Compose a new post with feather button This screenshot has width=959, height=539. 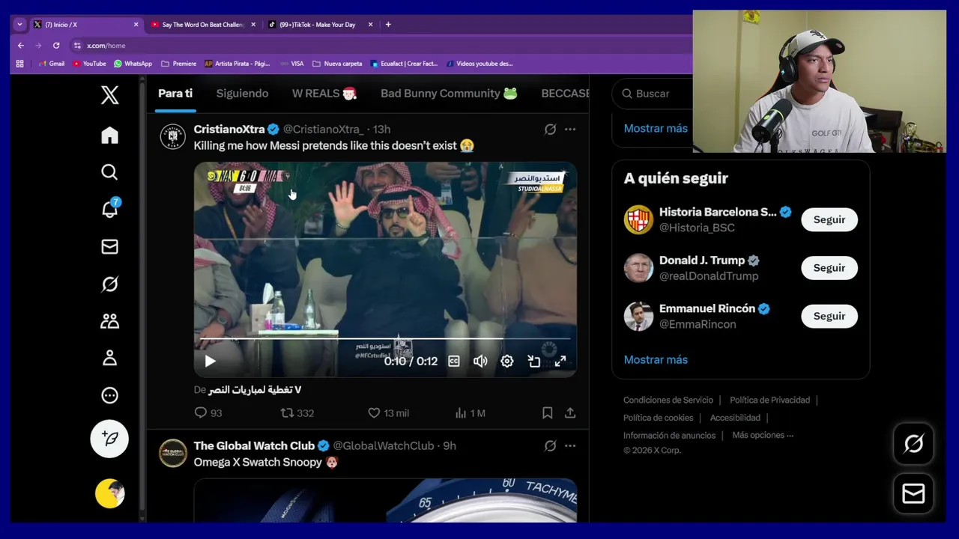tap(109, 439)
